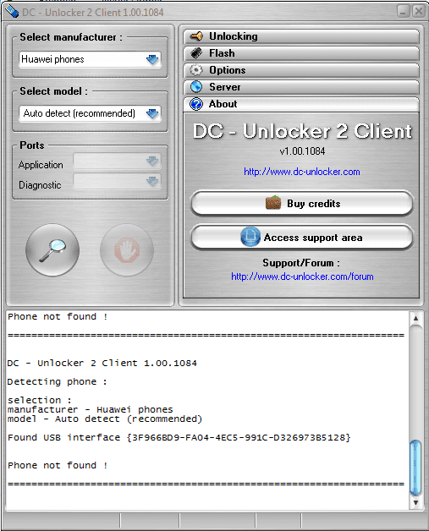Click the DC-Unlocker title bar app icon
This screenshot has height=531, width=429.
click(x=12, y=11)
